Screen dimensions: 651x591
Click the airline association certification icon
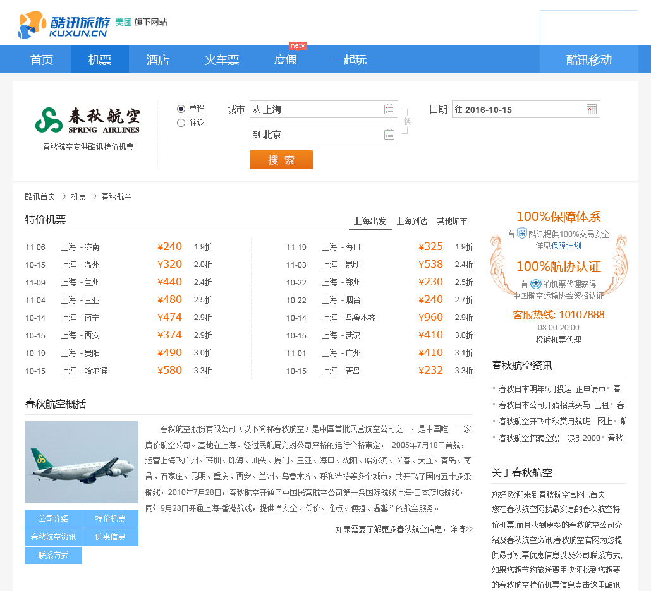pos(535,284)
